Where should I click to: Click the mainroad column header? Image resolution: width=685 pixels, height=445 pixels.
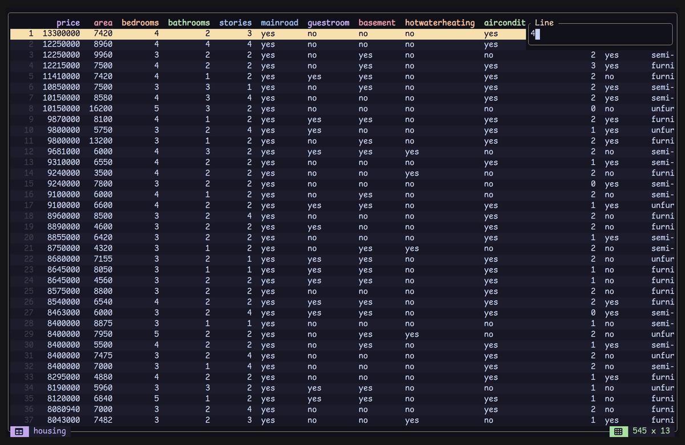280,23
